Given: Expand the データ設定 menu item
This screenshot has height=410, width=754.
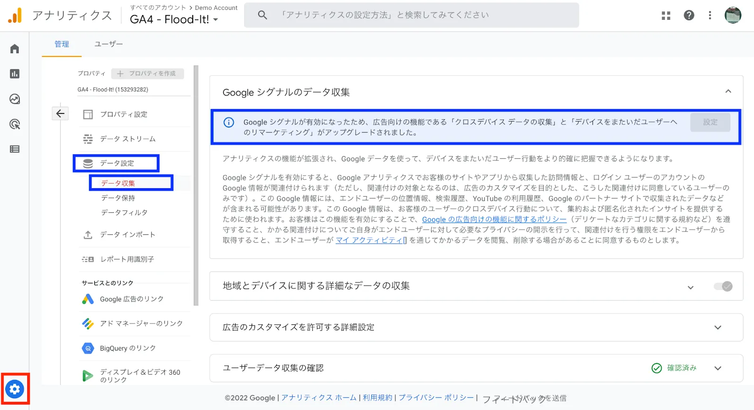Looking at the screenshot, I should [x=116, y=163].
